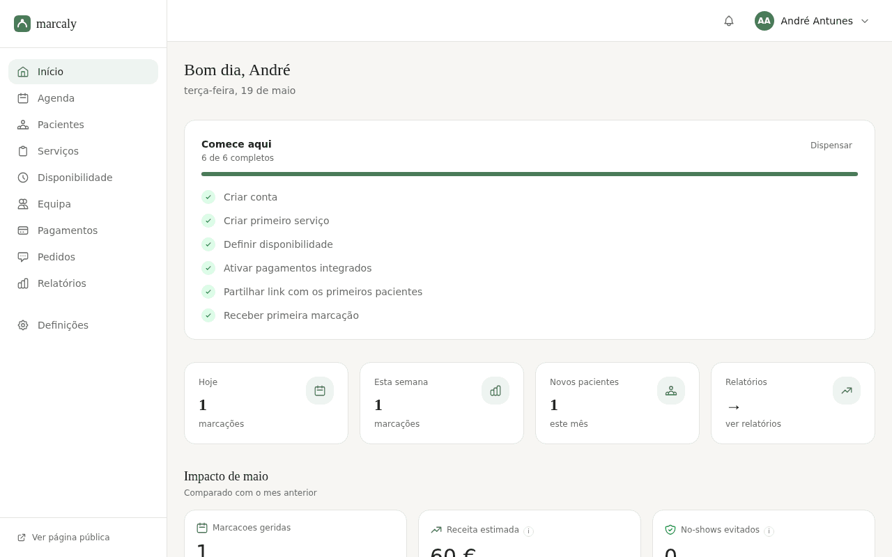Click the Comece aqui progress bar

[x=530, y=174]
